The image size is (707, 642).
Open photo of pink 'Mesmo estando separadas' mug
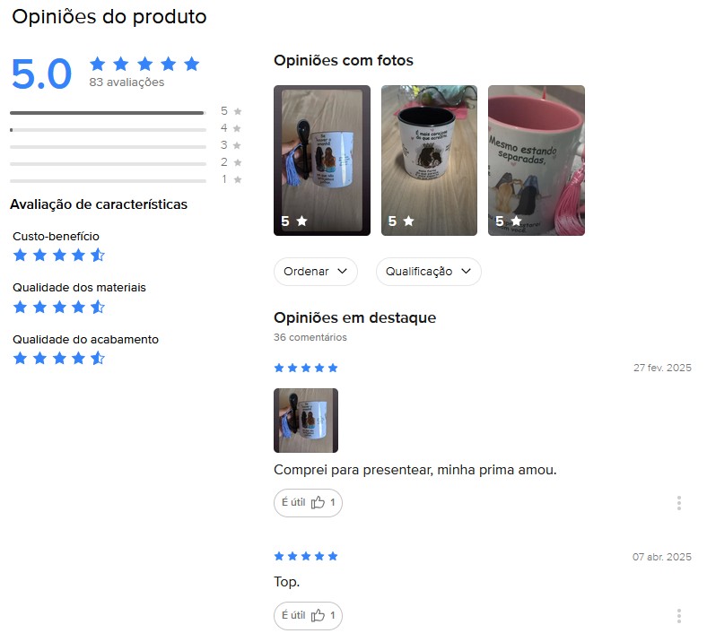pos(537,160)
